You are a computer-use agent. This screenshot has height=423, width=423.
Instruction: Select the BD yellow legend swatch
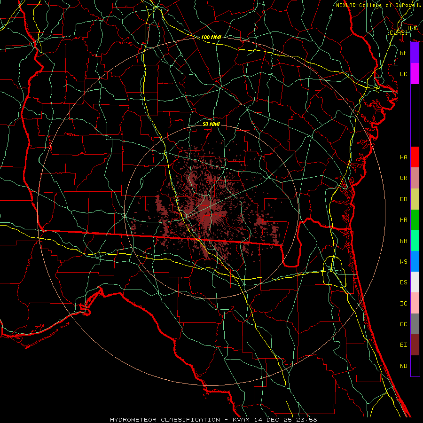pos(415,199)
